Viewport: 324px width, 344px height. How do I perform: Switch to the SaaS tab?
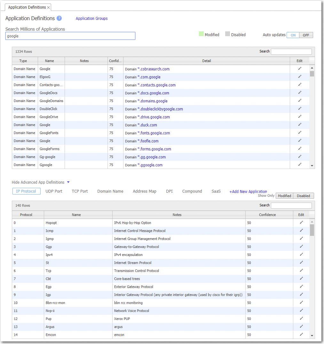216,191
